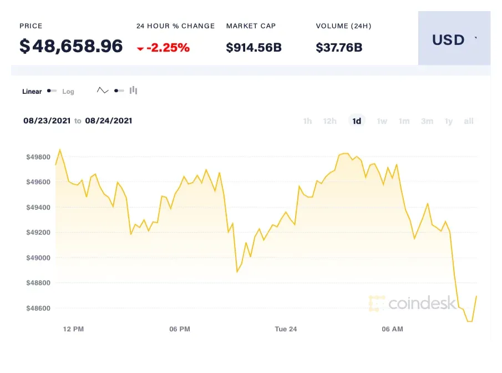Open the start date 08/23/2021 picker

(x=47, y=120)
